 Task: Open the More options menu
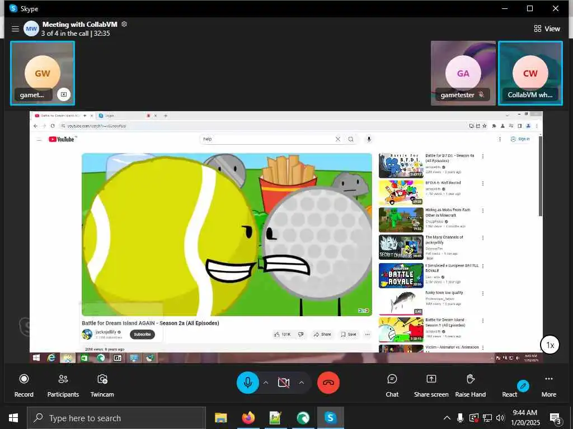548,385
